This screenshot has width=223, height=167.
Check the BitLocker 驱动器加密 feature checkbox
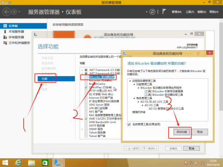(x=86, y=77)
